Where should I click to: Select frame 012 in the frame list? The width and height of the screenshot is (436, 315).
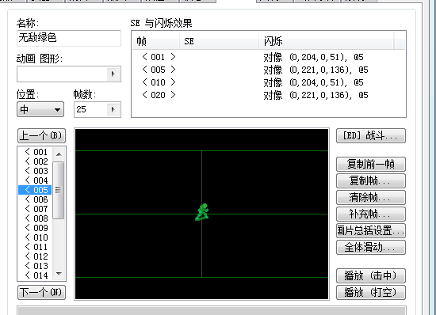pos(35,256)
